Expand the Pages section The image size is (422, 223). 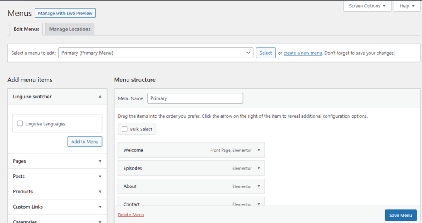click(x=57, y=161)
